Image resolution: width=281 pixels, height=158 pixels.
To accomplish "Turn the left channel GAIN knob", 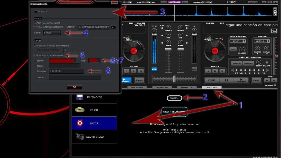I will pyautogui.click(x=154, y=30).
